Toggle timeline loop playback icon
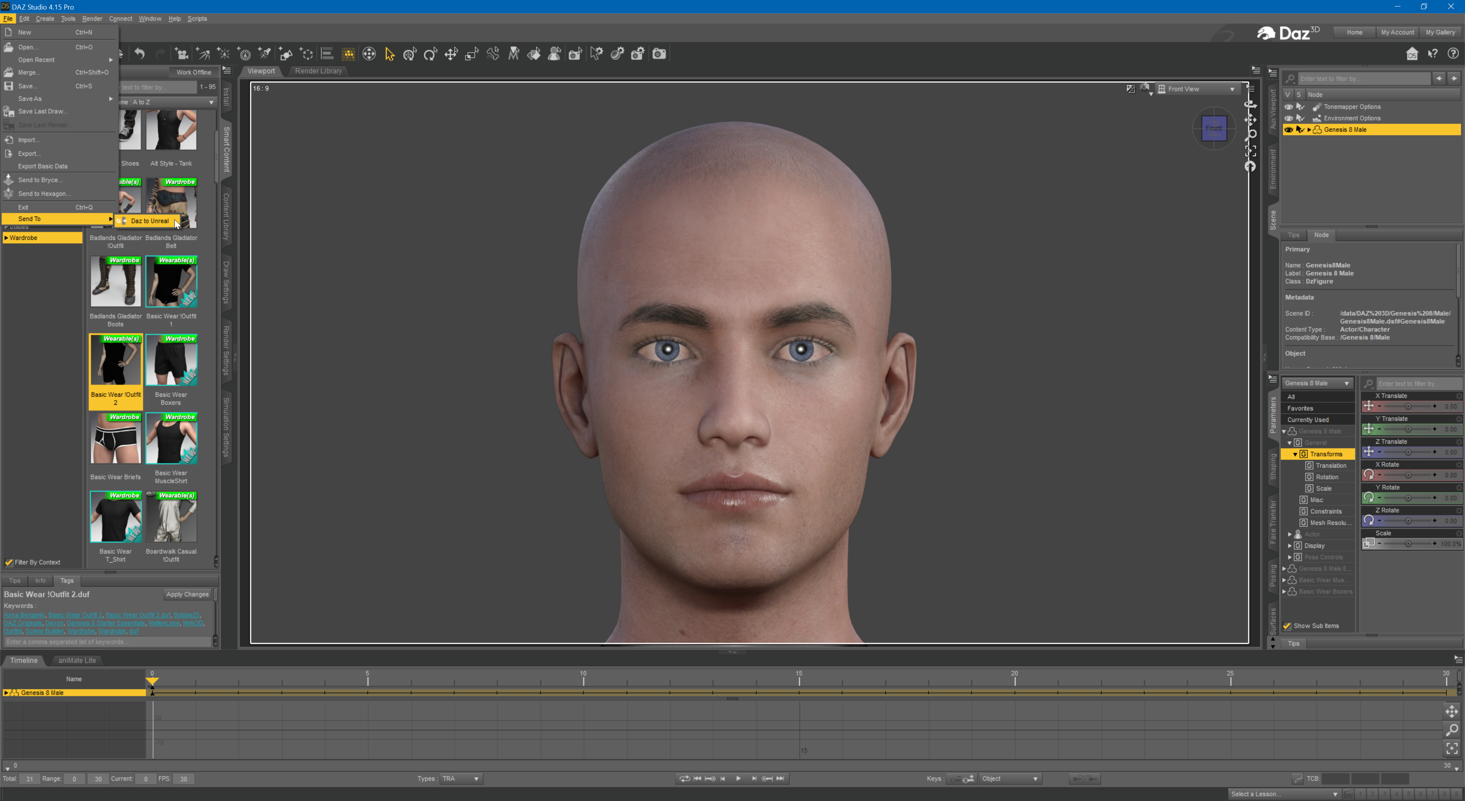Image resolution: width=1465 pixels, height=801 pixels. pos(684,778)
